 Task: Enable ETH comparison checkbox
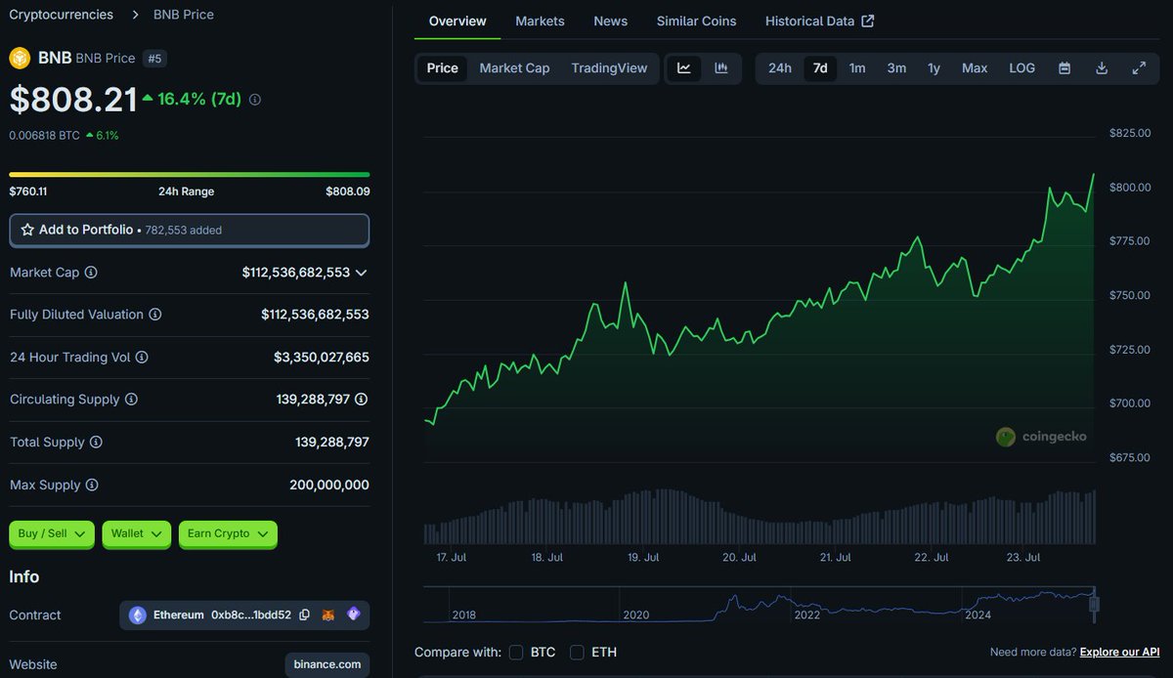[x=577, y=652]
